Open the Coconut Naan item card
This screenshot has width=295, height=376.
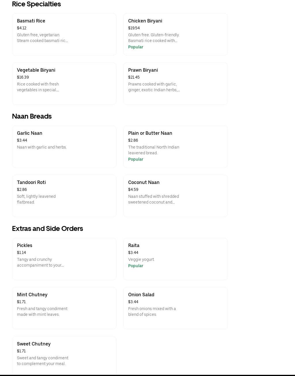coord(175,196)
